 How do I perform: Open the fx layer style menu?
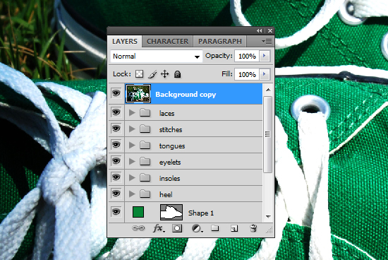coord(158,228)
